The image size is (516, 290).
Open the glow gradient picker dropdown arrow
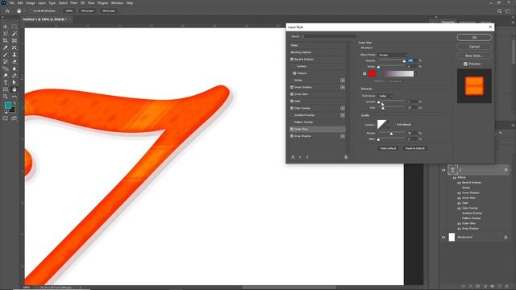[415, 73]
